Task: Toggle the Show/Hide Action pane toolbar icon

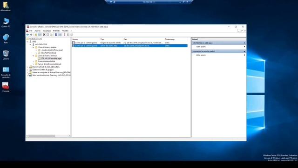Action: pyautogui.click(x=60, y=35)
